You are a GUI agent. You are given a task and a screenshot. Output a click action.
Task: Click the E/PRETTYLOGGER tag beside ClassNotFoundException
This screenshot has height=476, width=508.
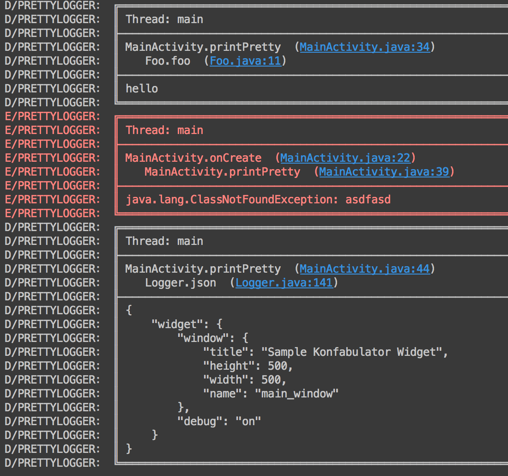53,200
